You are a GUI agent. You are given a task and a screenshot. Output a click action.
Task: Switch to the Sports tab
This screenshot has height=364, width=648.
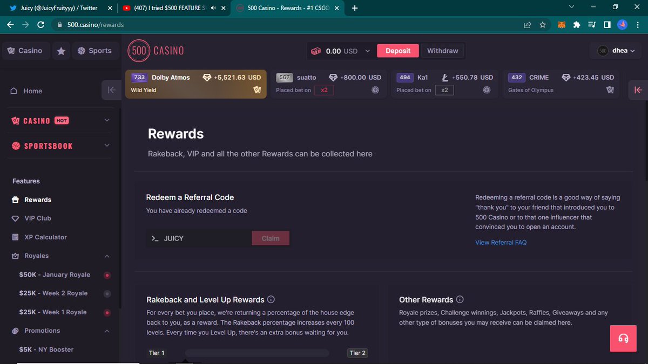point(94,51)
